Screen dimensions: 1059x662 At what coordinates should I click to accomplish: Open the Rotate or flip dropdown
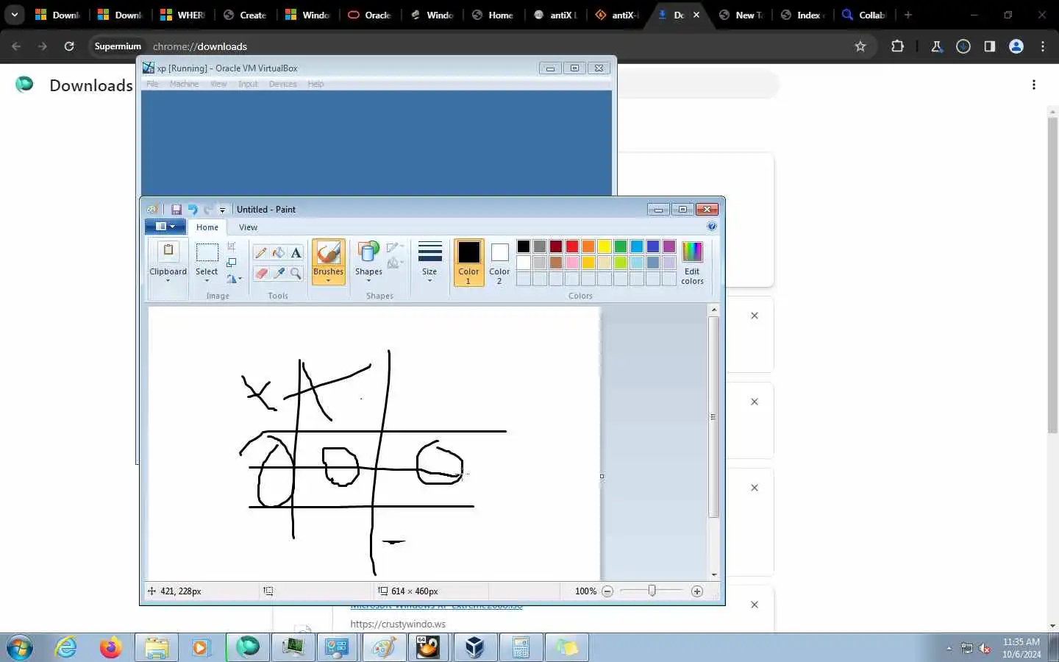[x=235, y=279]
